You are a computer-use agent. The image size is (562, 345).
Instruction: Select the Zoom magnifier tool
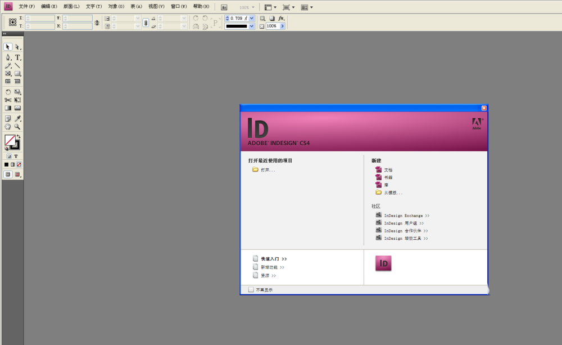pos(17,127)
